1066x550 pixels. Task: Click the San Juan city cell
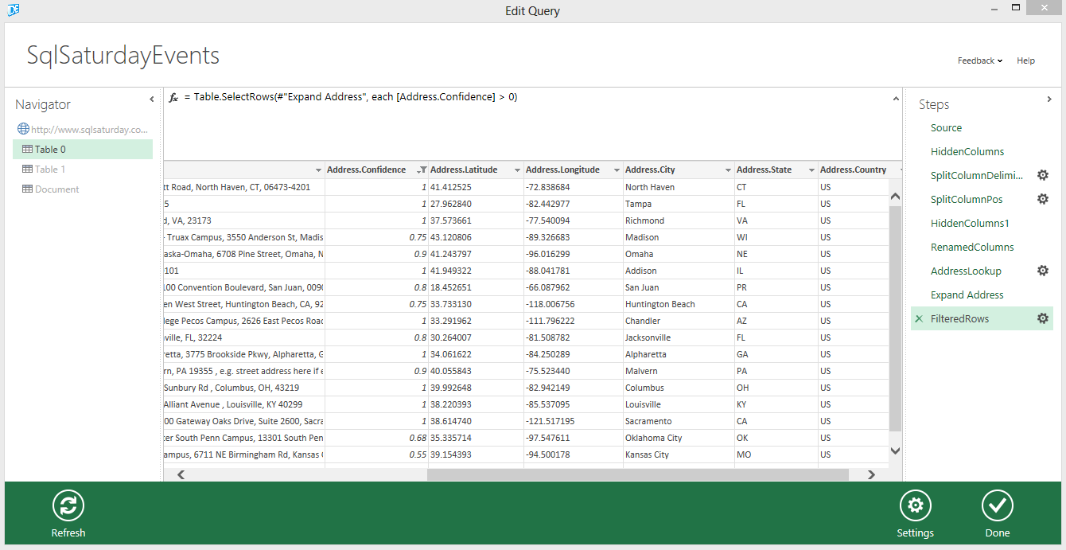point(679,287)
